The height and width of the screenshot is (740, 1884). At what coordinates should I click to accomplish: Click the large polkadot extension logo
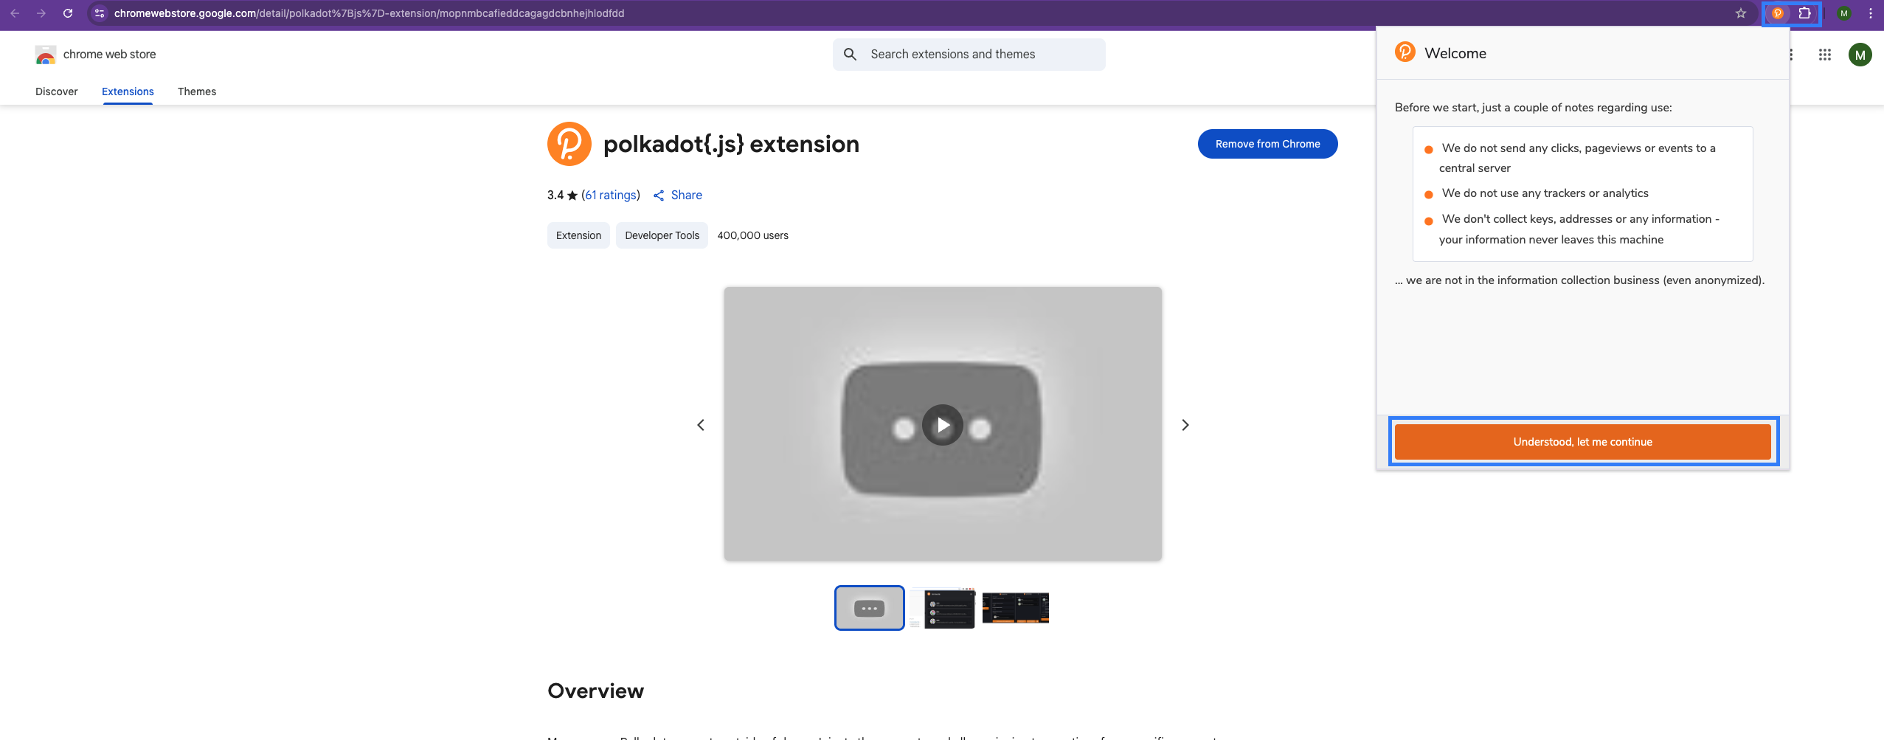coord(569,144)
